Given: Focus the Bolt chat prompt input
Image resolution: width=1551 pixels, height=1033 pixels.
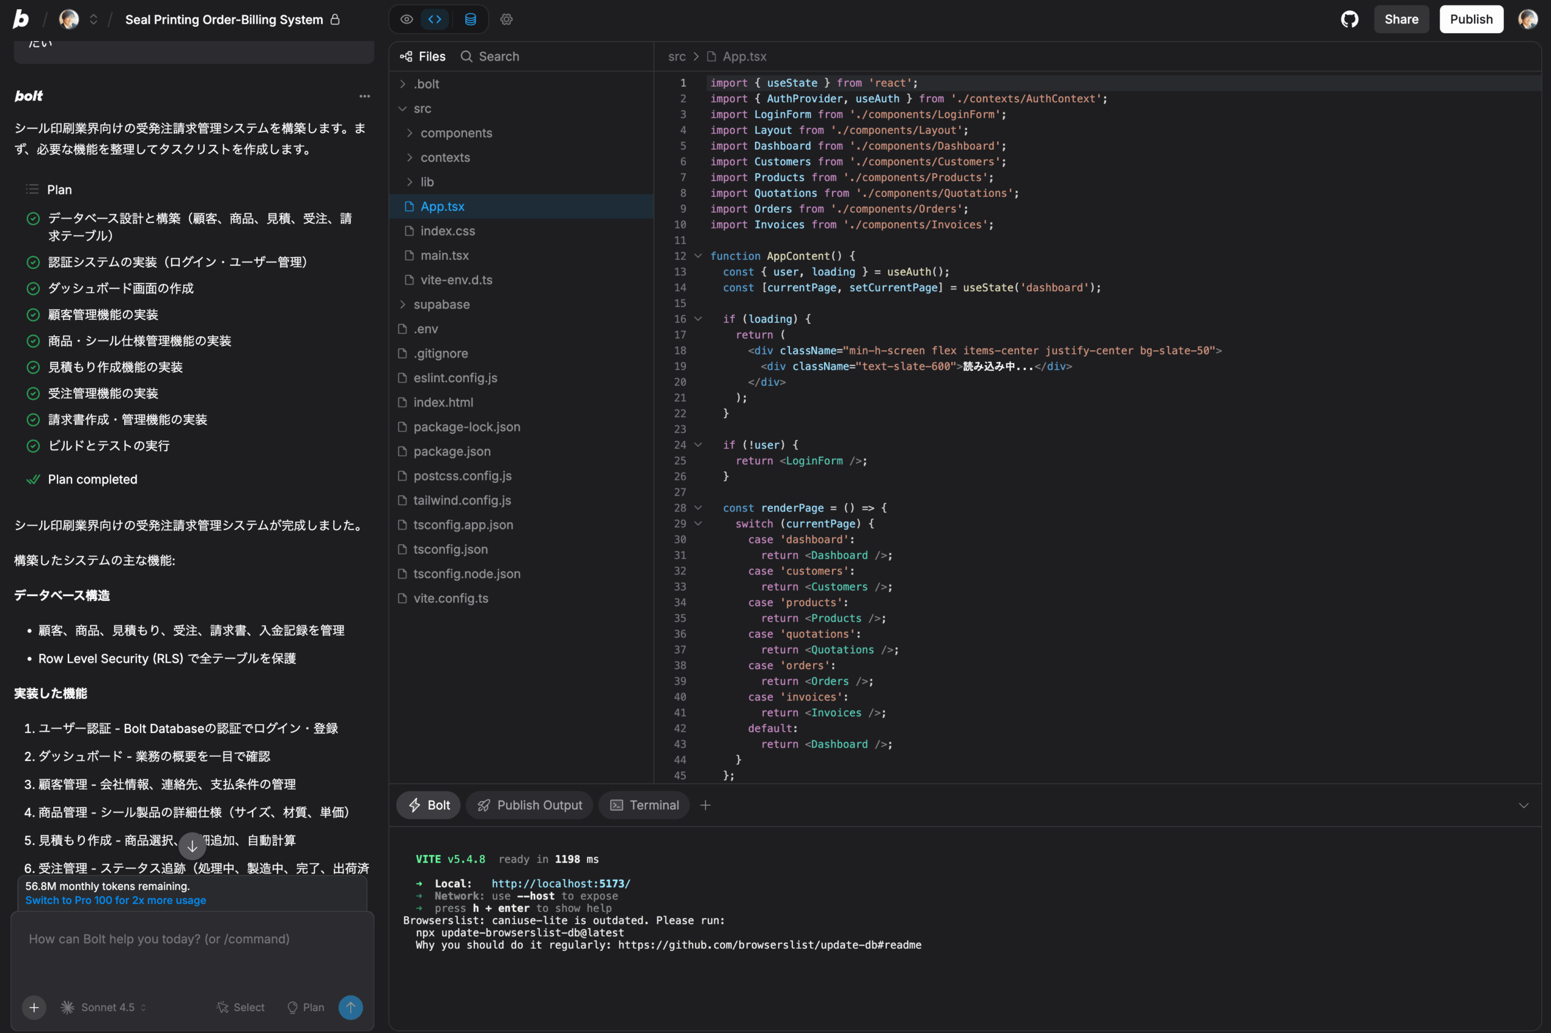Looking at the screenshot, I should coord(191,949).
